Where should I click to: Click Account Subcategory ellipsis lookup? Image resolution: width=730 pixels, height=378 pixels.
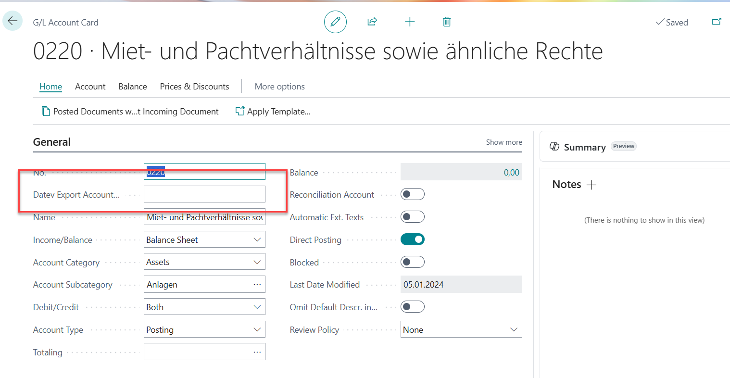[257, 285]
